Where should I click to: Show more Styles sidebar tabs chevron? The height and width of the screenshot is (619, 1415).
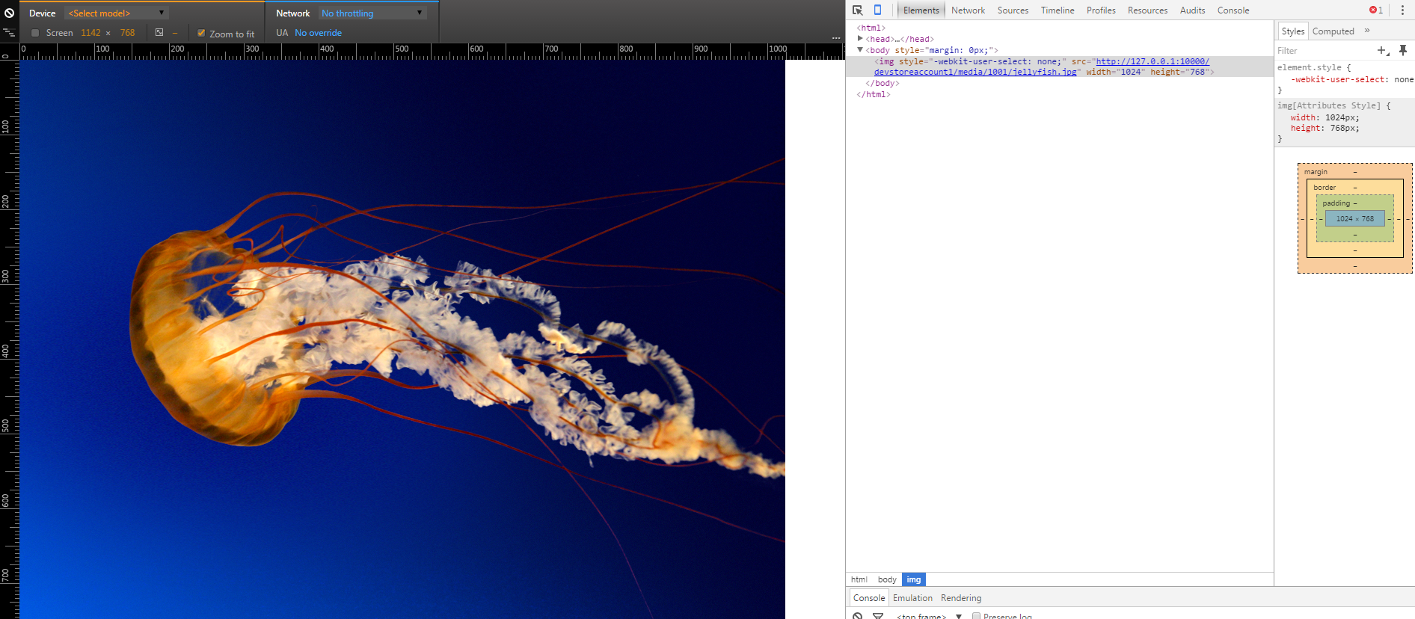(1367, 31)
